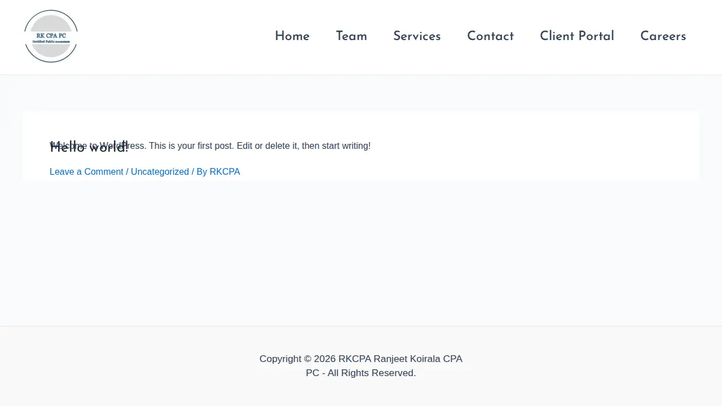
Task: Go to the Team page
Action: [351, 36]
